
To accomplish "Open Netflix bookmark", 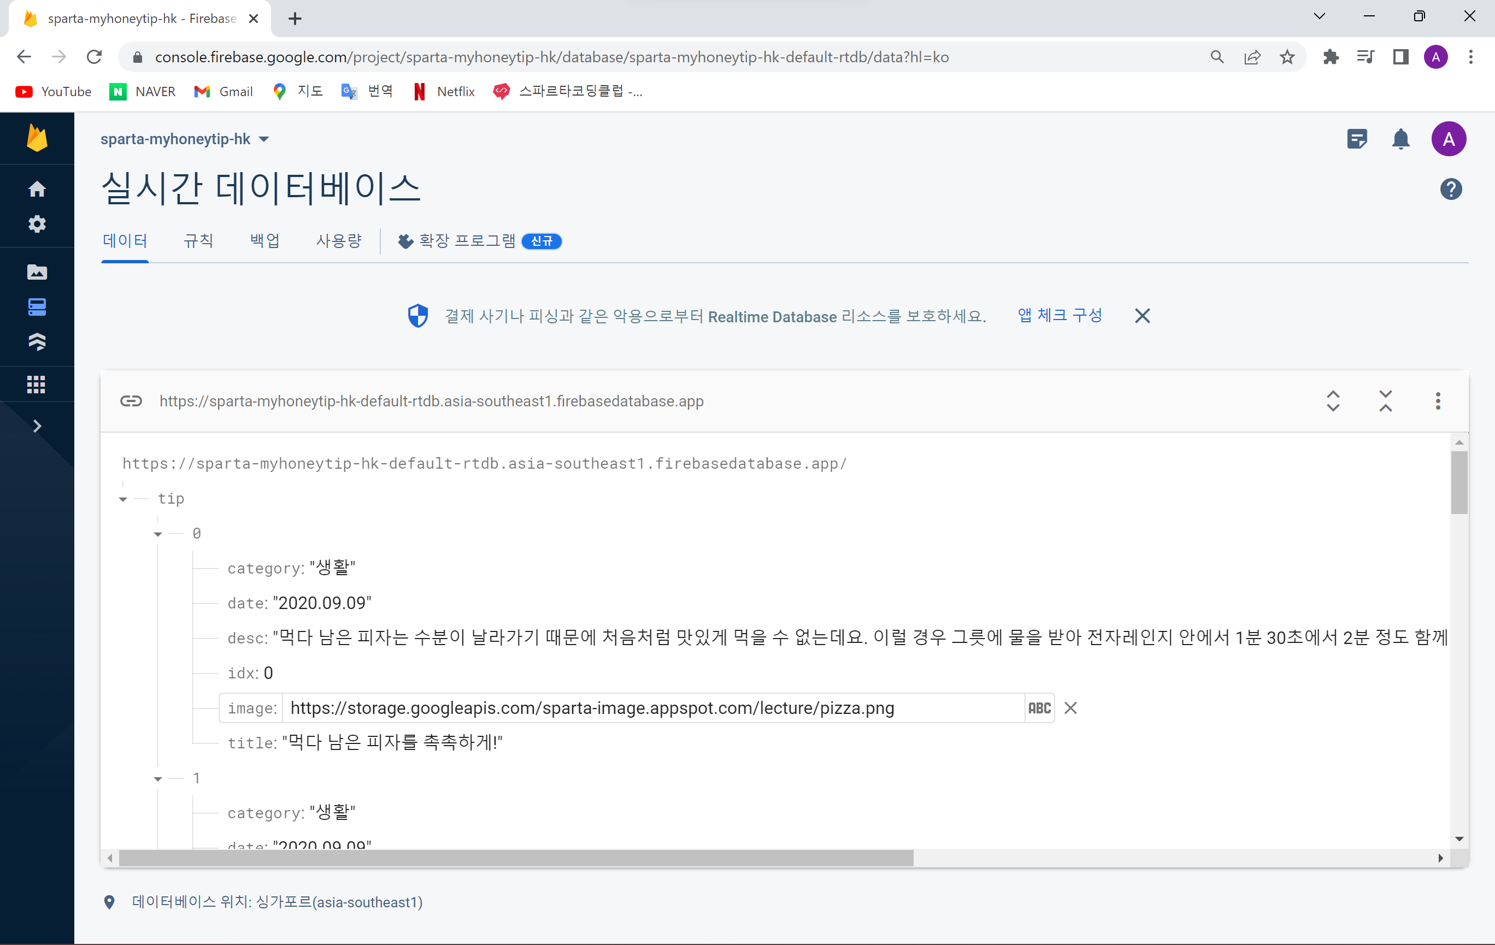I will (445, 92).
